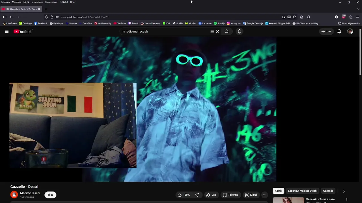Save the video with Tallenna button

(230, 195)
